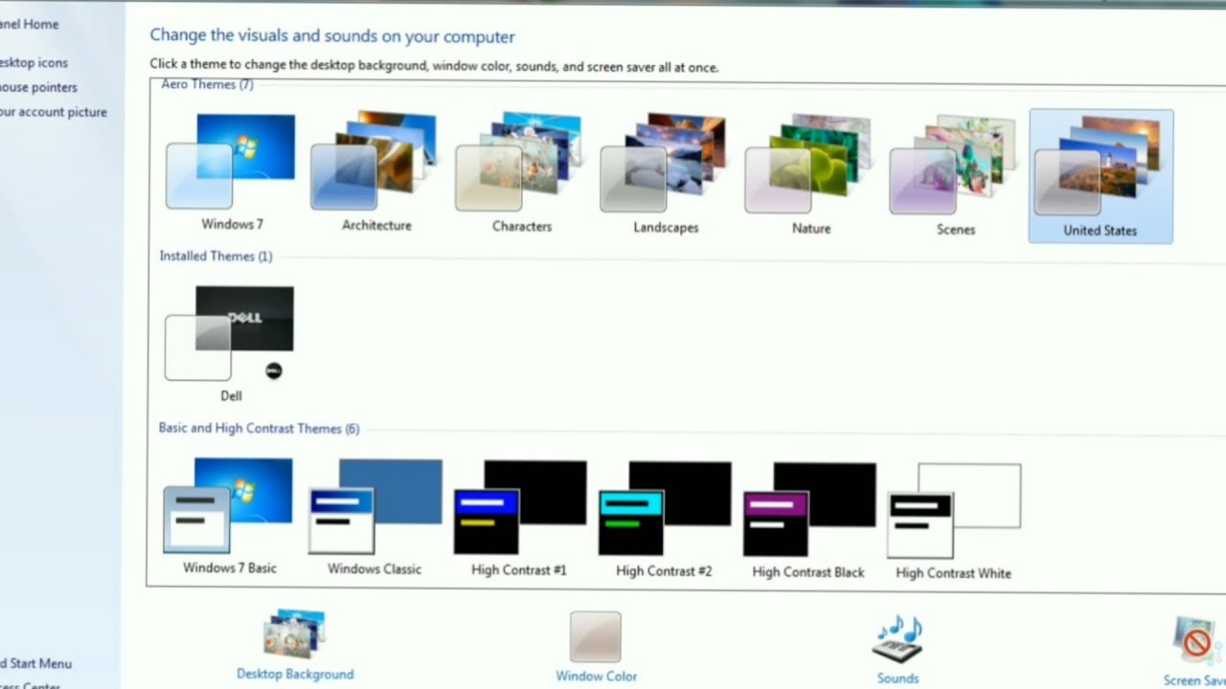Viewport: 1226px width, 689px height.
Task: Apply the Landscapes theme
Action: coord(666,175)
